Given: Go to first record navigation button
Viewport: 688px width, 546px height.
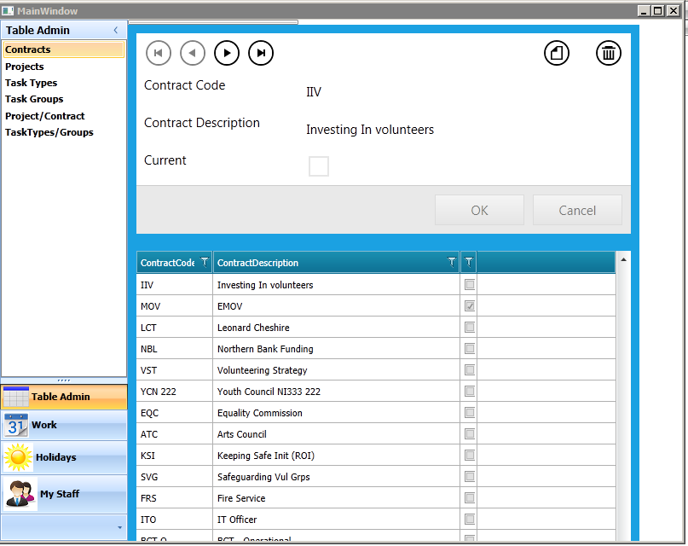Looking at the screenshot, I should click(x=158, y=53).
